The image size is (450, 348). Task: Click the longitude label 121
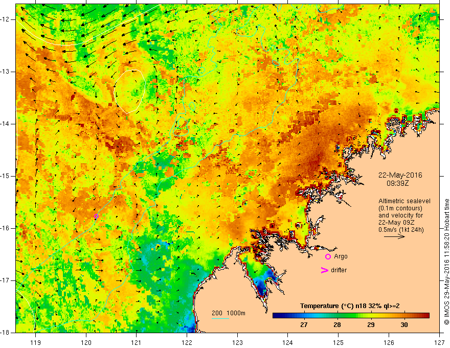point(136,342)
